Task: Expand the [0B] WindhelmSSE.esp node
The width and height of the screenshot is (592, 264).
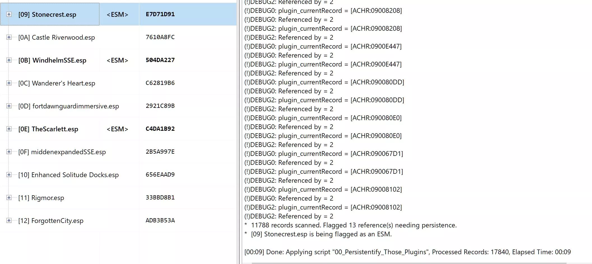Action: (x=9, y=60)
